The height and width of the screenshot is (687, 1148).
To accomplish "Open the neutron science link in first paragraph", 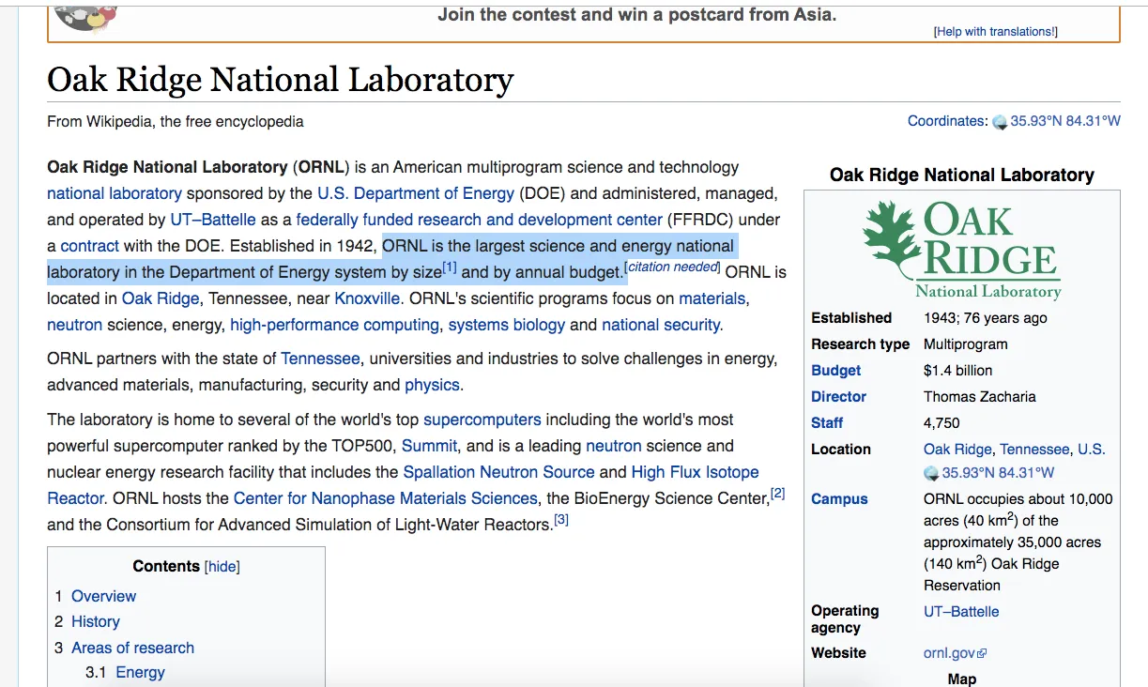I will (75, 325).
